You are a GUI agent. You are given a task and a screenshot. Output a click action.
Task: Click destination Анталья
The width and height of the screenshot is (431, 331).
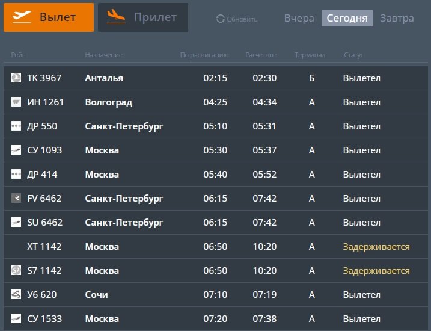coord(104,78)
